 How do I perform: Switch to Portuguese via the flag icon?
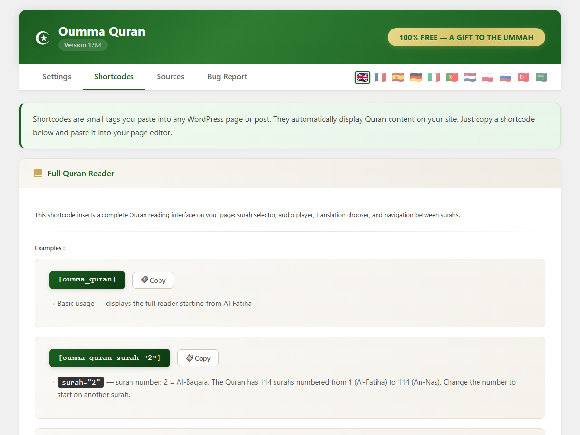452,77
